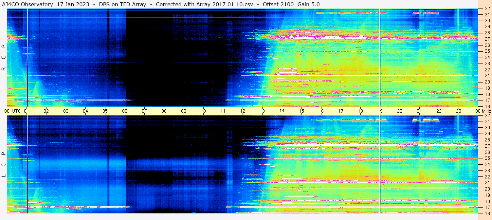The image size is (492, 220).
Task: Select the 17 hour tick on UTC axis
Action: (341, 111)
